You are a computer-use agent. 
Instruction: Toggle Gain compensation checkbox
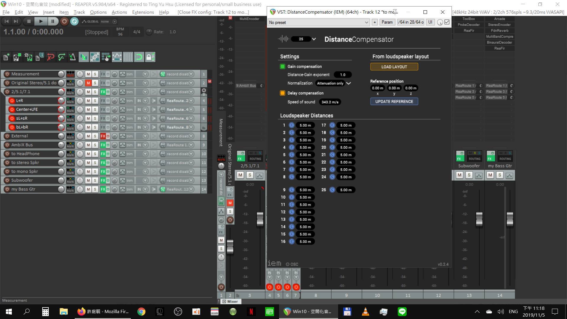pos(282,66)
